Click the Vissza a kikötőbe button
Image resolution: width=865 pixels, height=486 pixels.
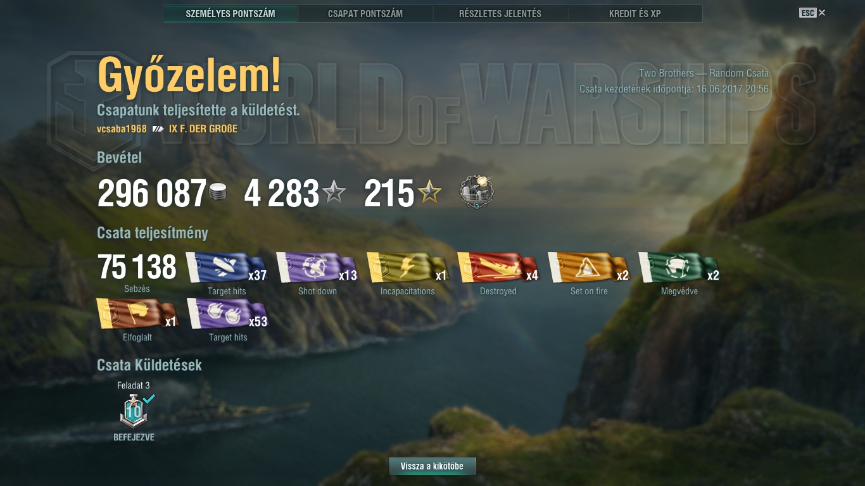point(432,466)
